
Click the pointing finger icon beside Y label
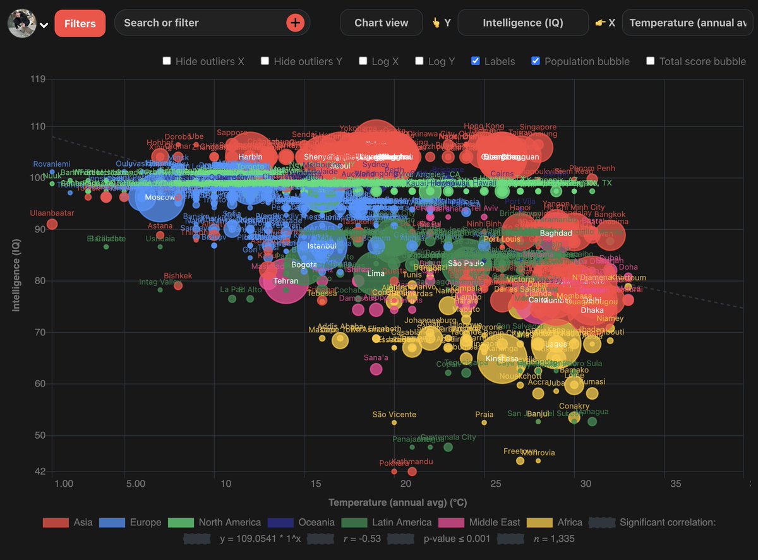tap(437, 22)
